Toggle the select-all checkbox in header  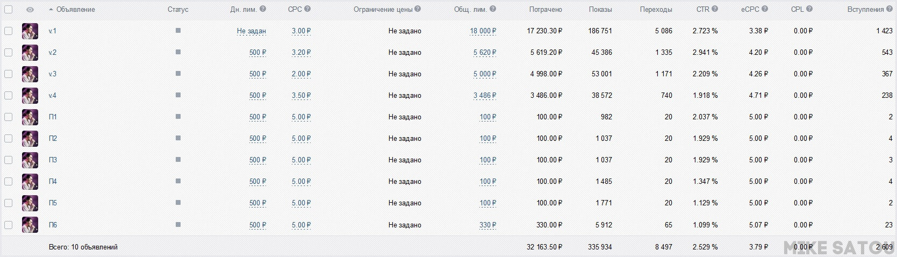[x=8, y=10]
